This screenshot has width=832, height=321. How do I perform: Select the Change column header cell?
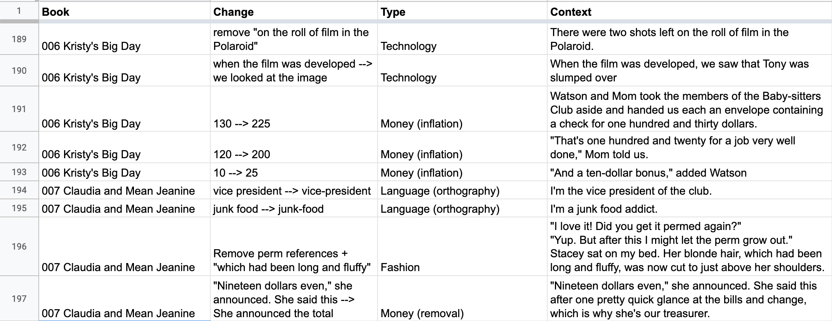click(x=294, y=12)
